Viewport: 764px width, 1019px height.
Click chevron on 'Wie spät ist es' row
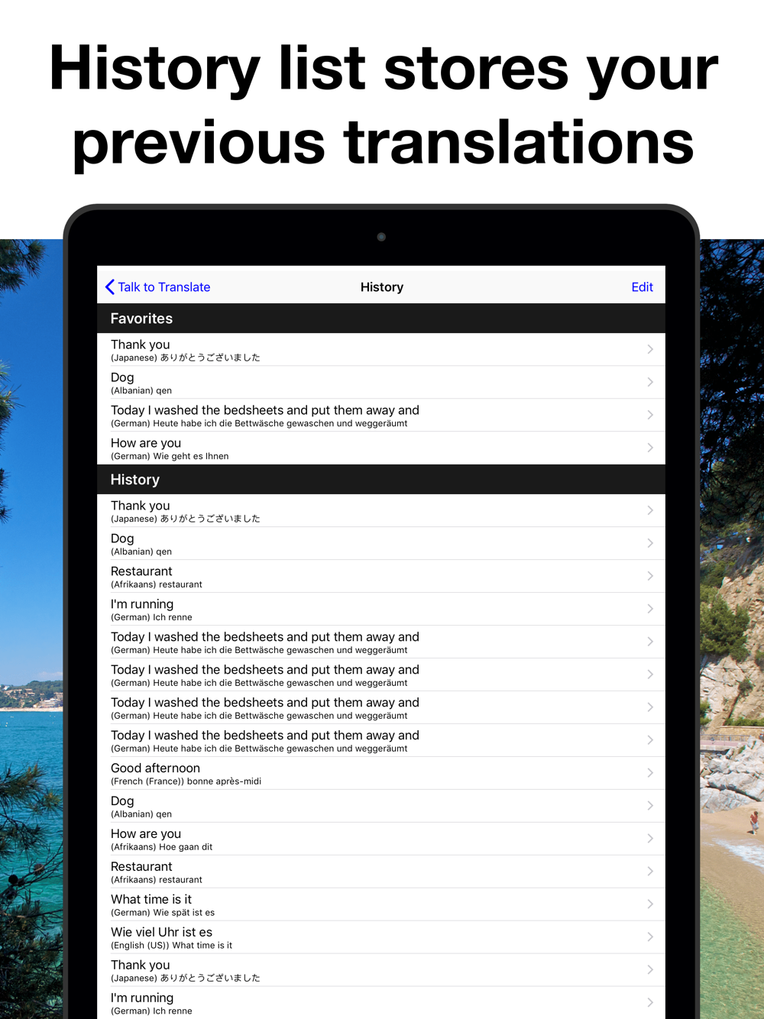pos(650,904)
